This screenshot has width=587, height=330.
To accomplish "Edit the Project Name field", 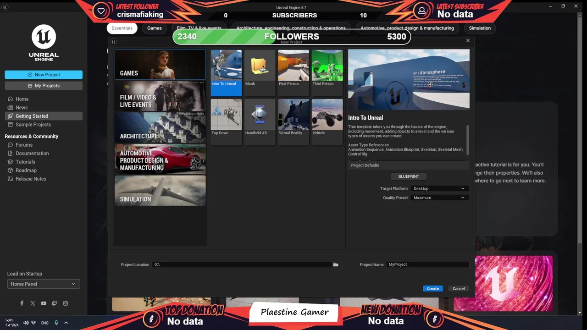I will coord(427,264).
